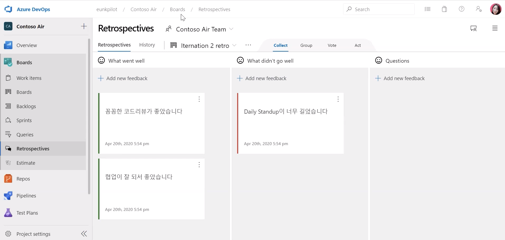
Task: Select the Act phase tab
Action: [x=358, y=45]
